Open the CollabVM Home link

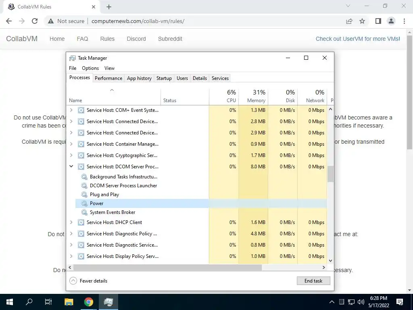57,39
